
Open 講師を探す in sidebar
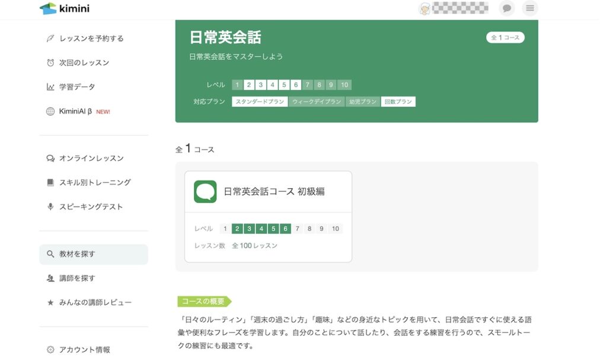(77, 278)
